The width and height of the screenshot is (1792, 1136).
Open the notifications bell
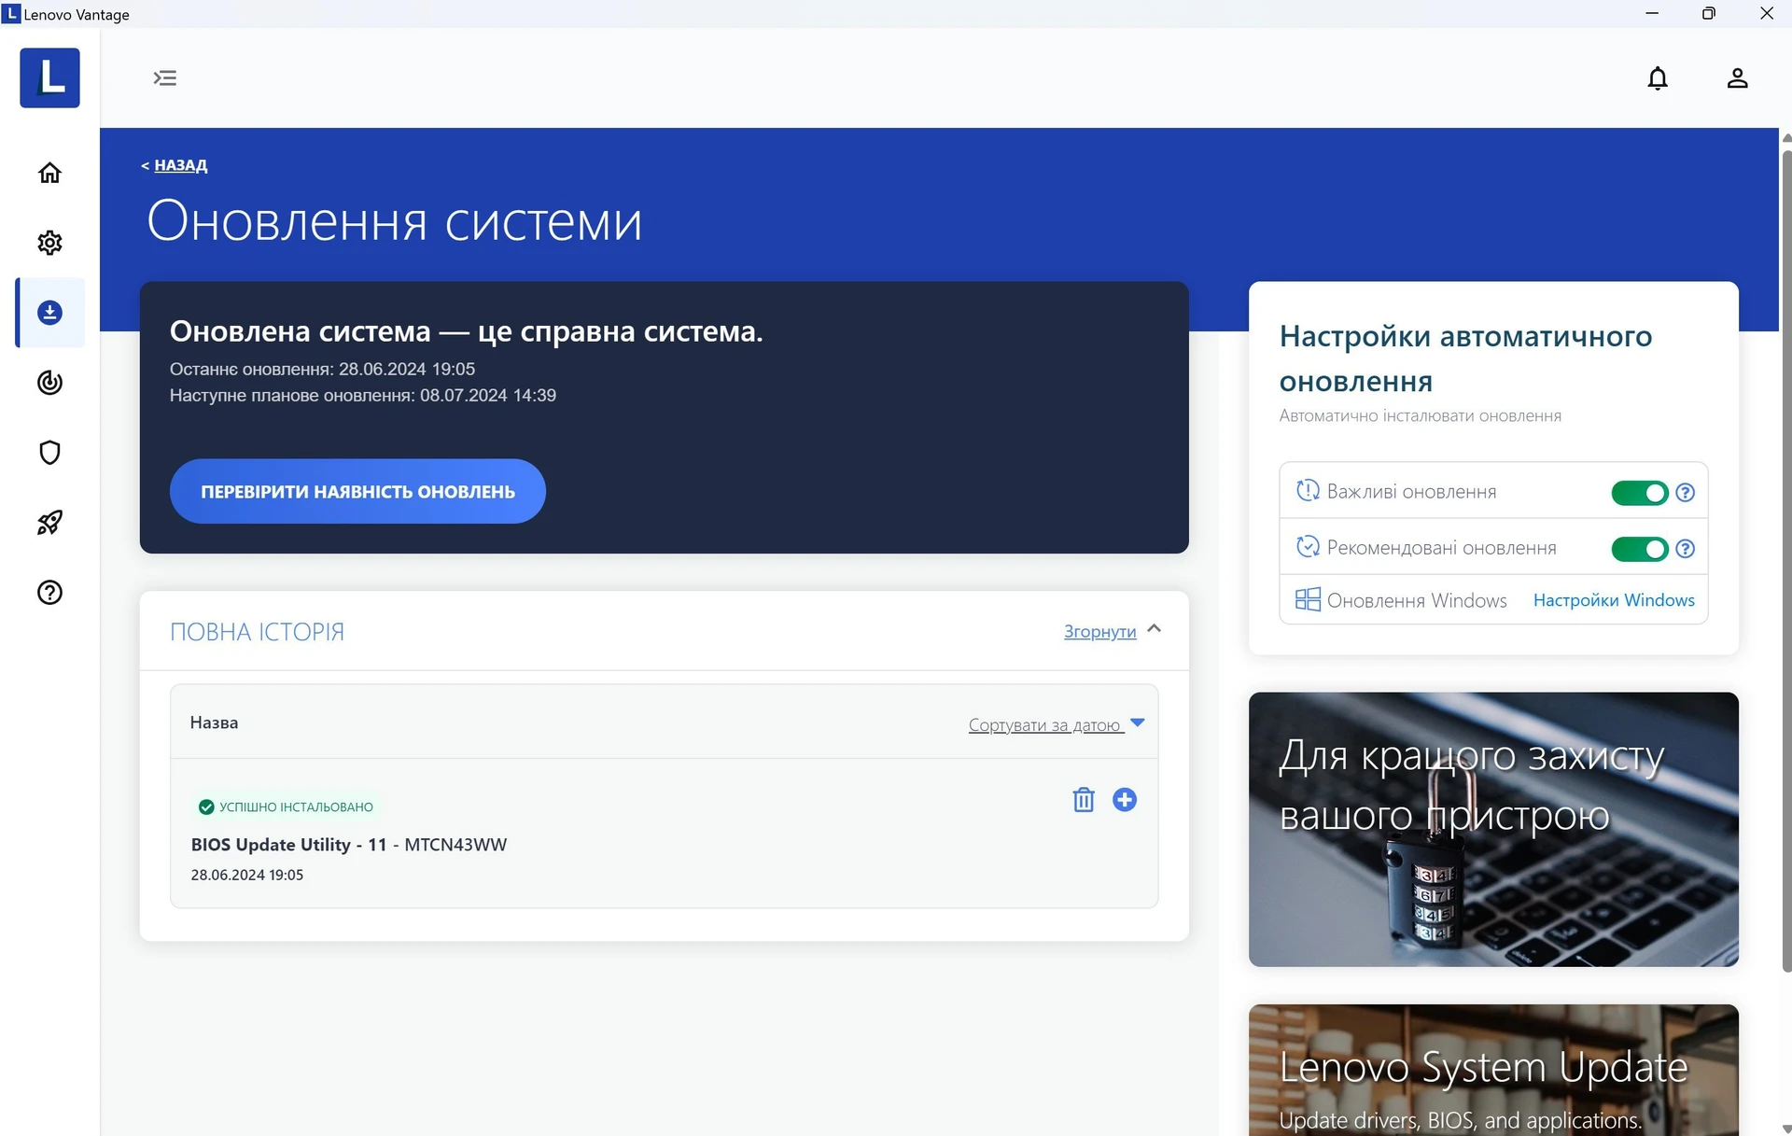(1658, 77)
